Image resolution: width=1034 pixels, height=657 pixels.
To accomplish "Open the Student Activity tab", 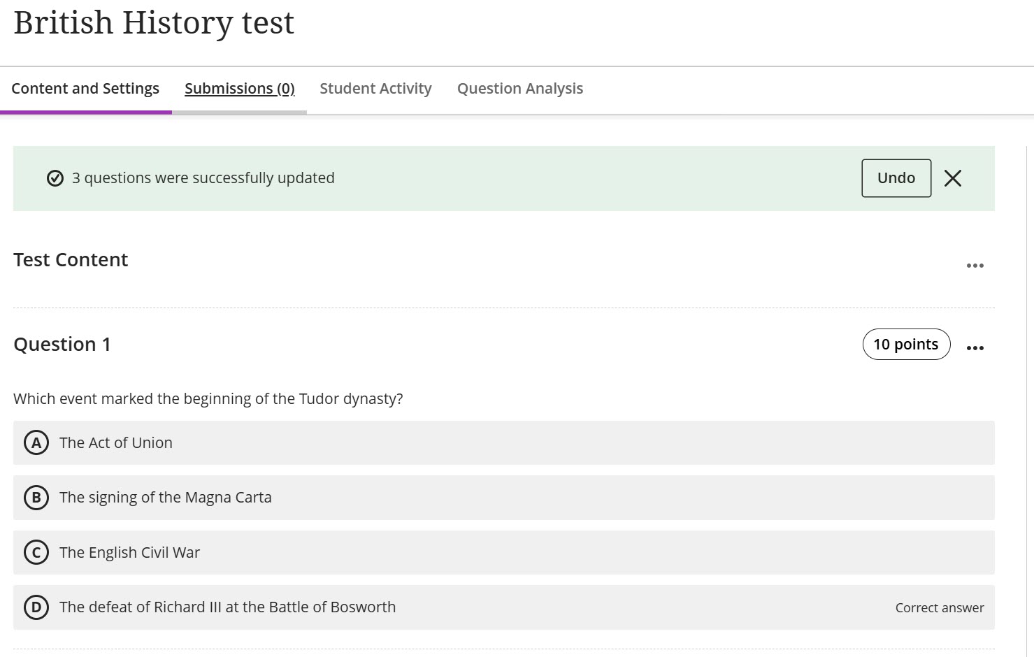I will point(375,88).
